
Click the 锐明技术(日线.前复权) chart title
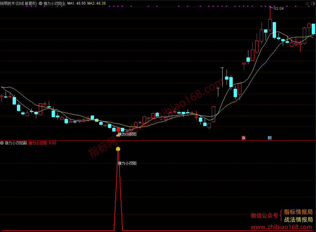tap(19, 3)
